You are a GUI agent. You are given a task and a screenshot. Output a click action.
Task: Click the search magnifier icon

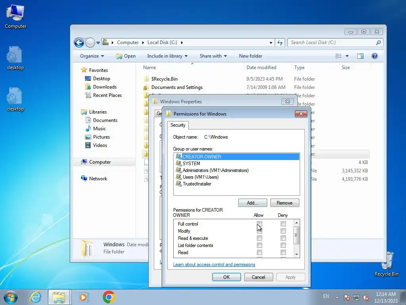[x=378, y=42]
